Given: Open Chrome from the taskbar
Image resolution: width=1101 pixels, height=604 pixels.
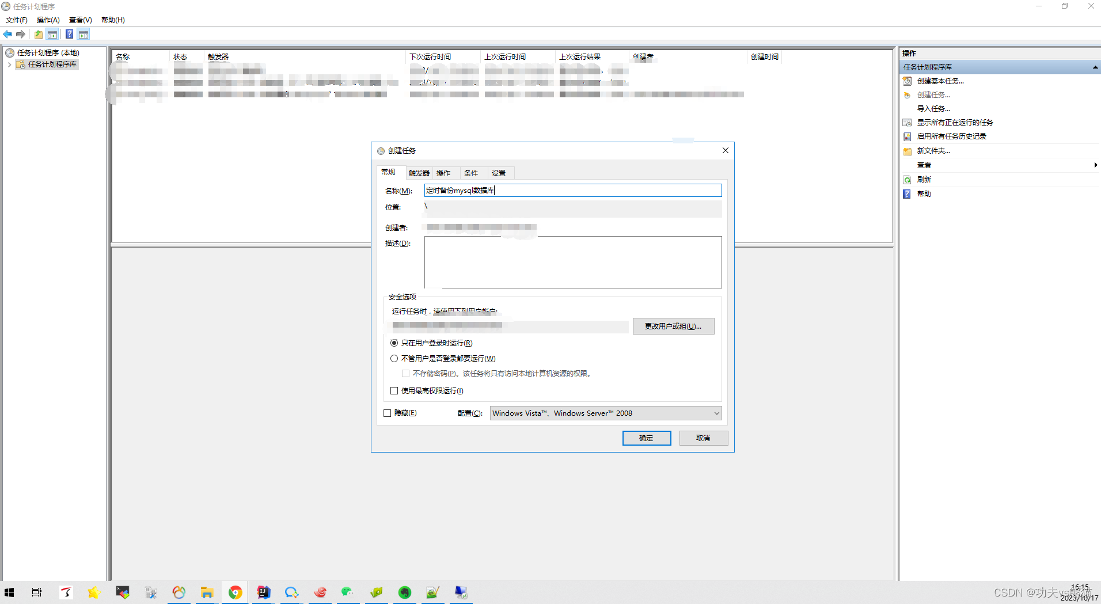Looking at the screenshot, I should click(x=235, y=592).
